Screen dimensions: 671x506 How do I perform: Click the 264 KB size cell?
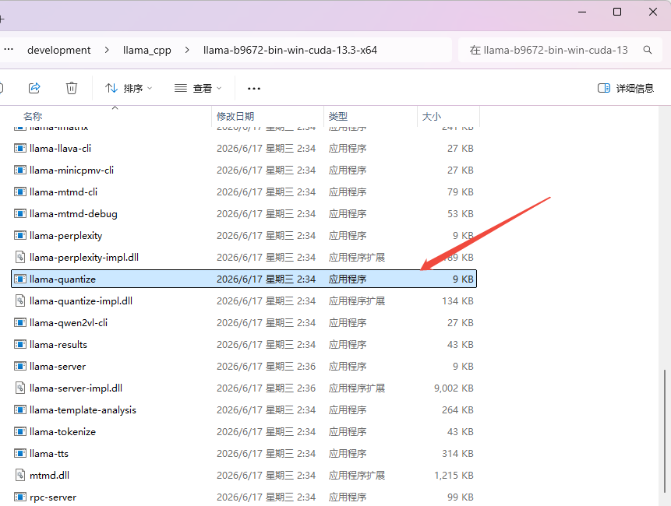pyautogui.click(x=458, y=409)
